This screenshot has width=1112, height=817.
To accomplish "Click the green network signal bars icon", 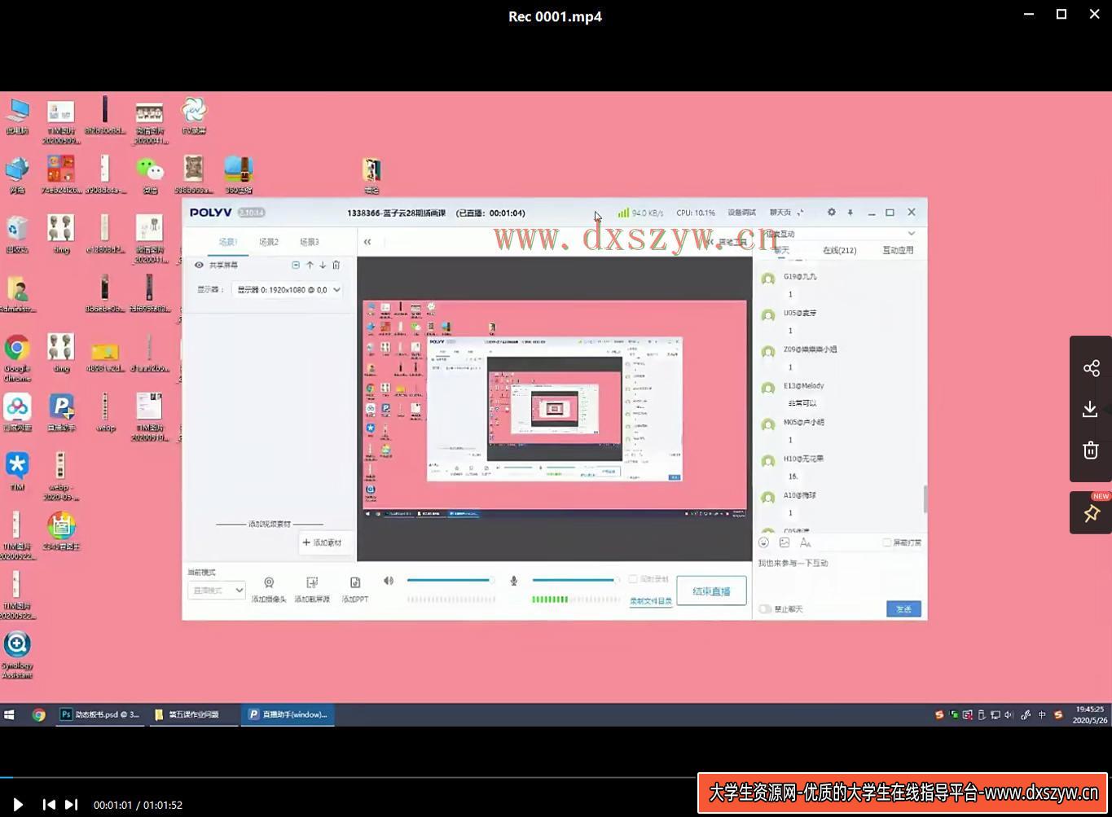I will (623, 213).
